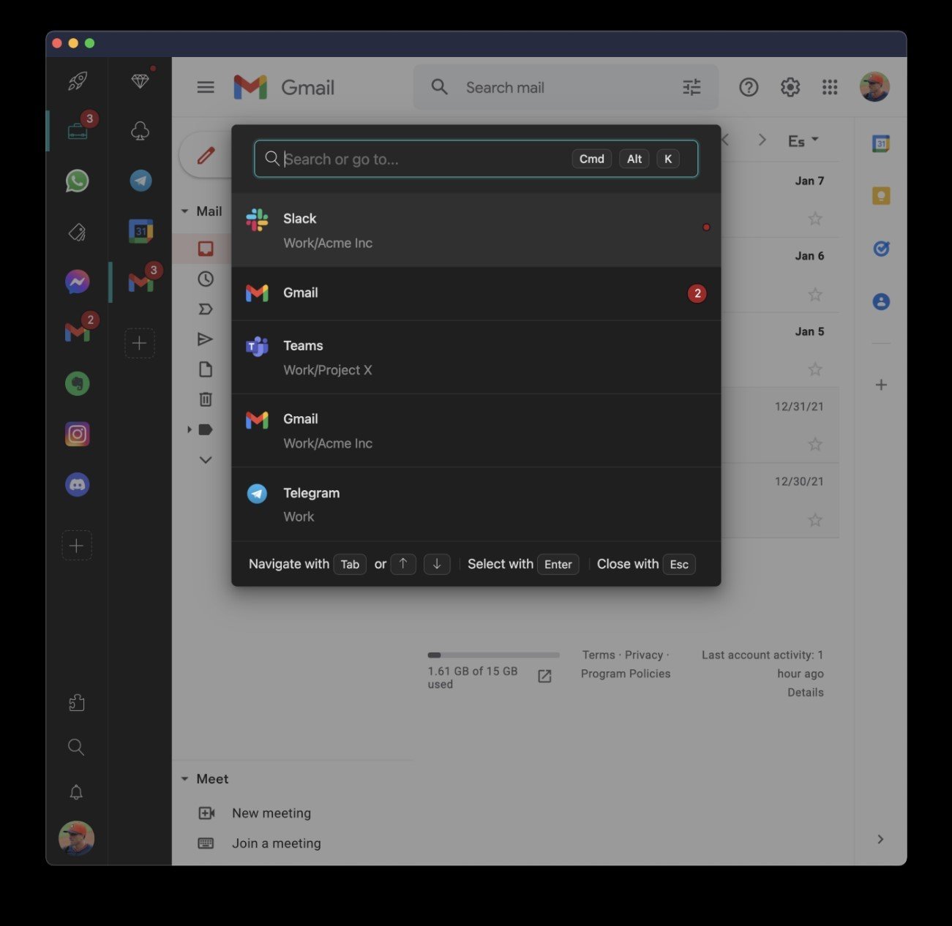
Task: Open advanced search options sliders icon
Action: tap(691, 87)
